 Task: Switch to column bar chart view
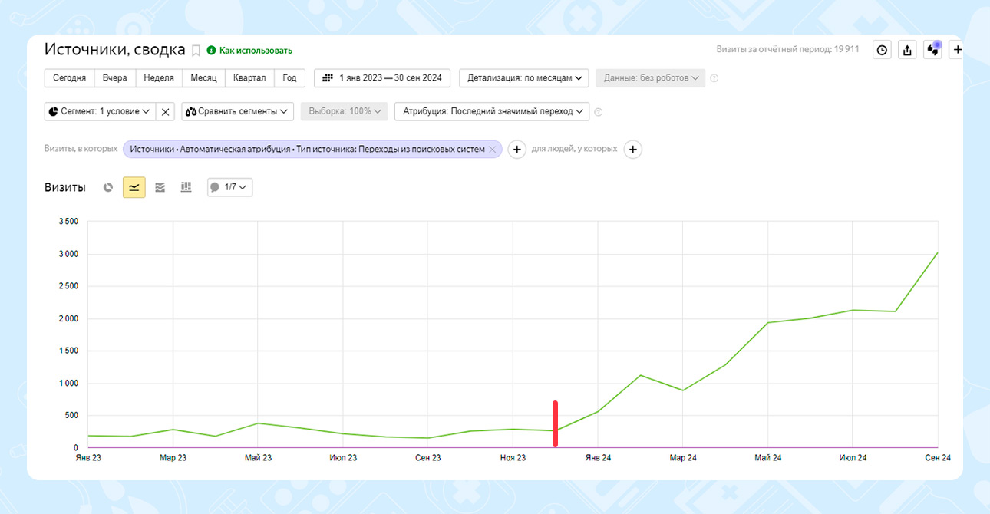pyautogui.click(x=186, y=187)
